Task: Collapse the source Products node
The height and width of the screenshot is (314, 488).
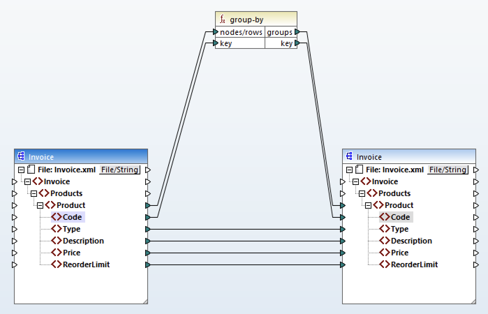Action: tap(34, 194)
